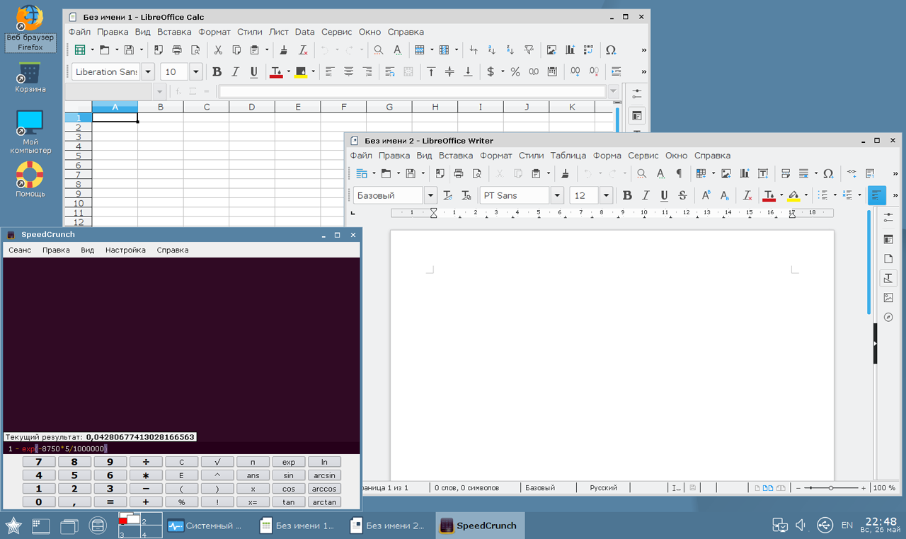Insert a special character in Writer
906x539 pixels.
(x=828, y=173)
